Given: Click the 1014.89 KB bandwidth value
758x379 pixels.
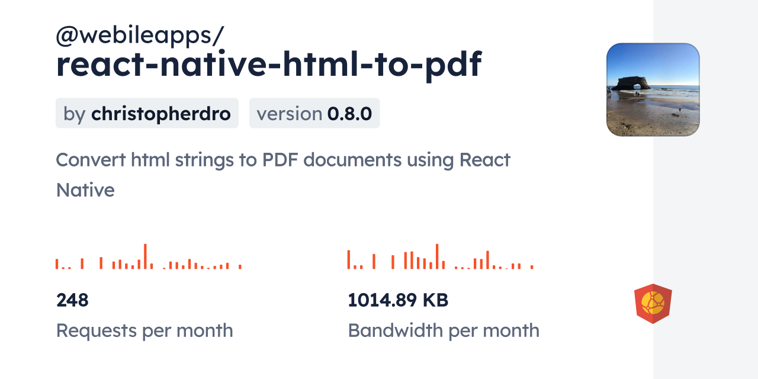Looking at the screenshot, I should coord(398,300).
